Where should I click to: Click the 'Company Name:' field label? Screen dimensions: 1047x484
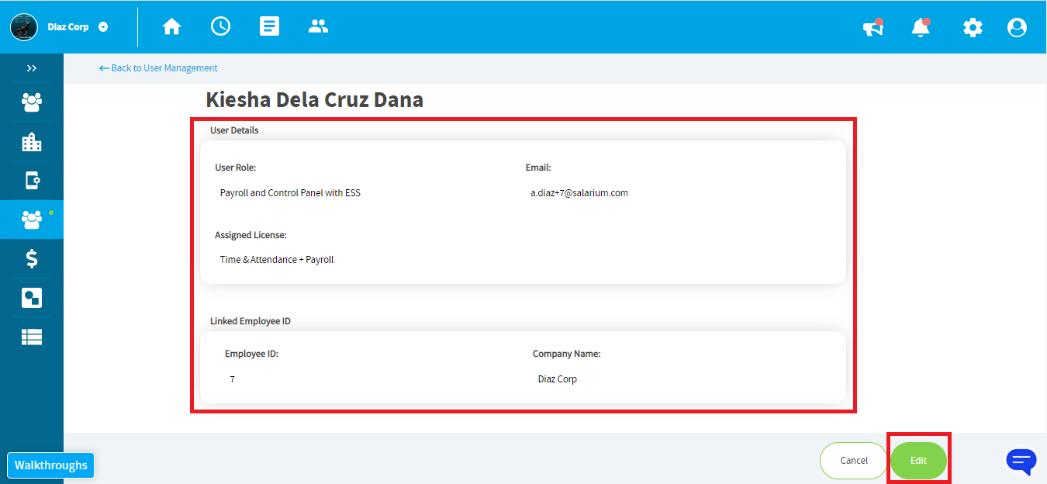click(566, 354)
